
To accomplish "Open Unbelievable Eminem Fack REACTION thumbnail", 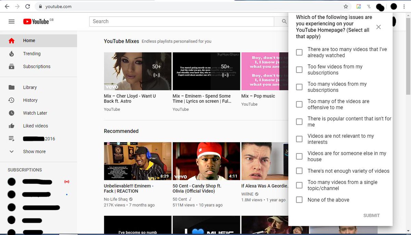I will [x=138, y=161].
